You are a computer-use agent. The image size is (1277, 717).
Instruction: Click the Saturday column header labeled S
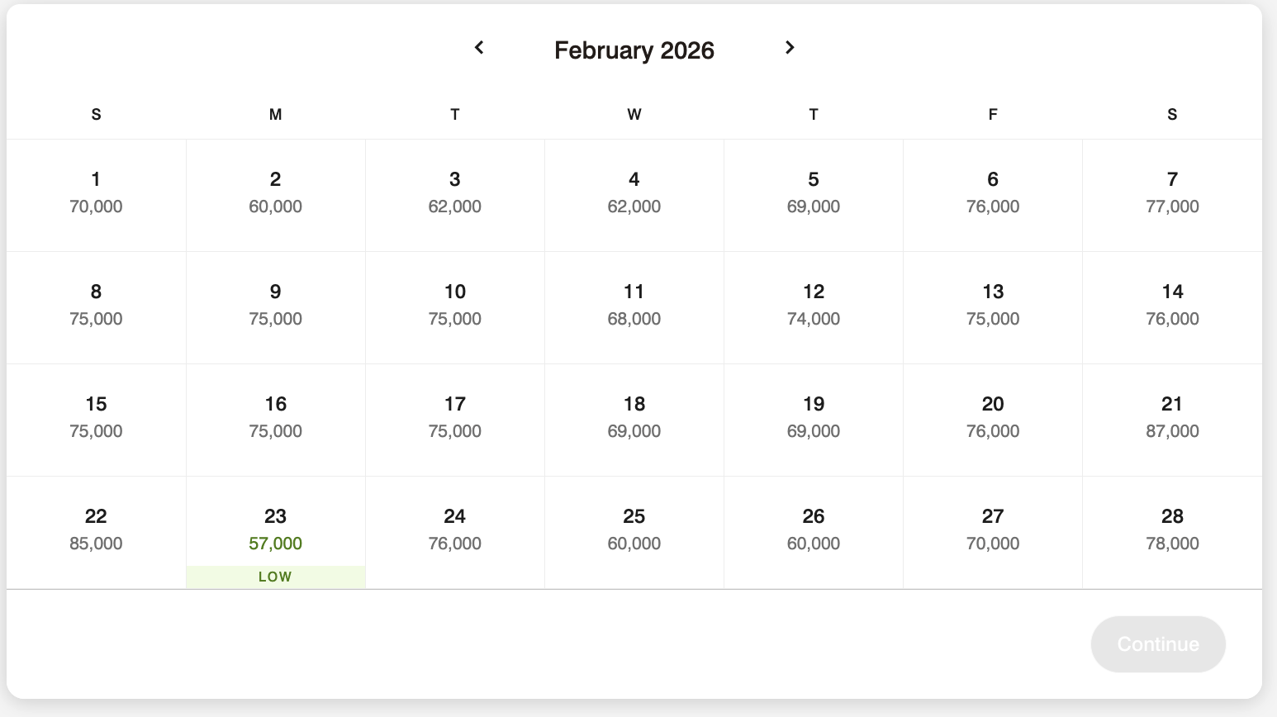point(1172,114)
